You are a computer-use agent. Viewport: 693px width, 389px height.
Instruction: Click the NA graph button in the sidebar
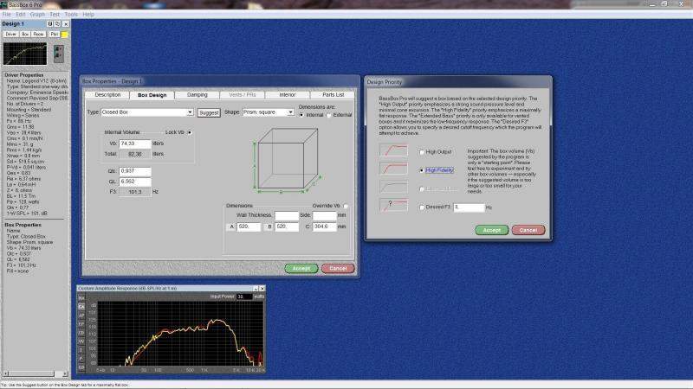(81, 298)
